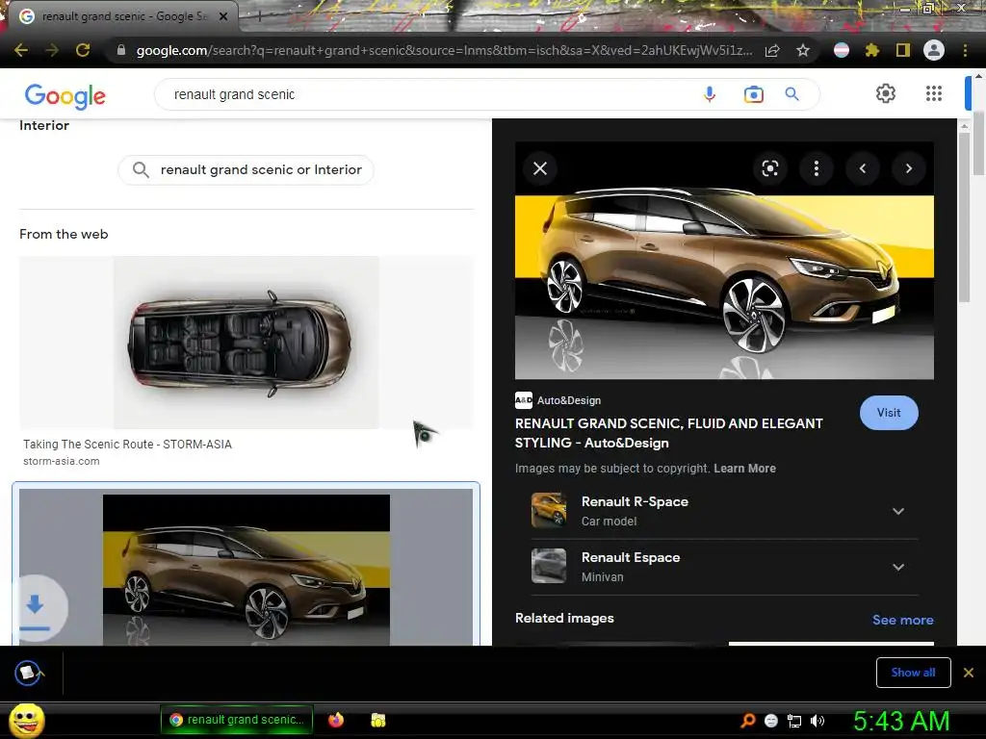Toggle the browser side panel icon
The image size is (986, 739).
tap(903, 50)
